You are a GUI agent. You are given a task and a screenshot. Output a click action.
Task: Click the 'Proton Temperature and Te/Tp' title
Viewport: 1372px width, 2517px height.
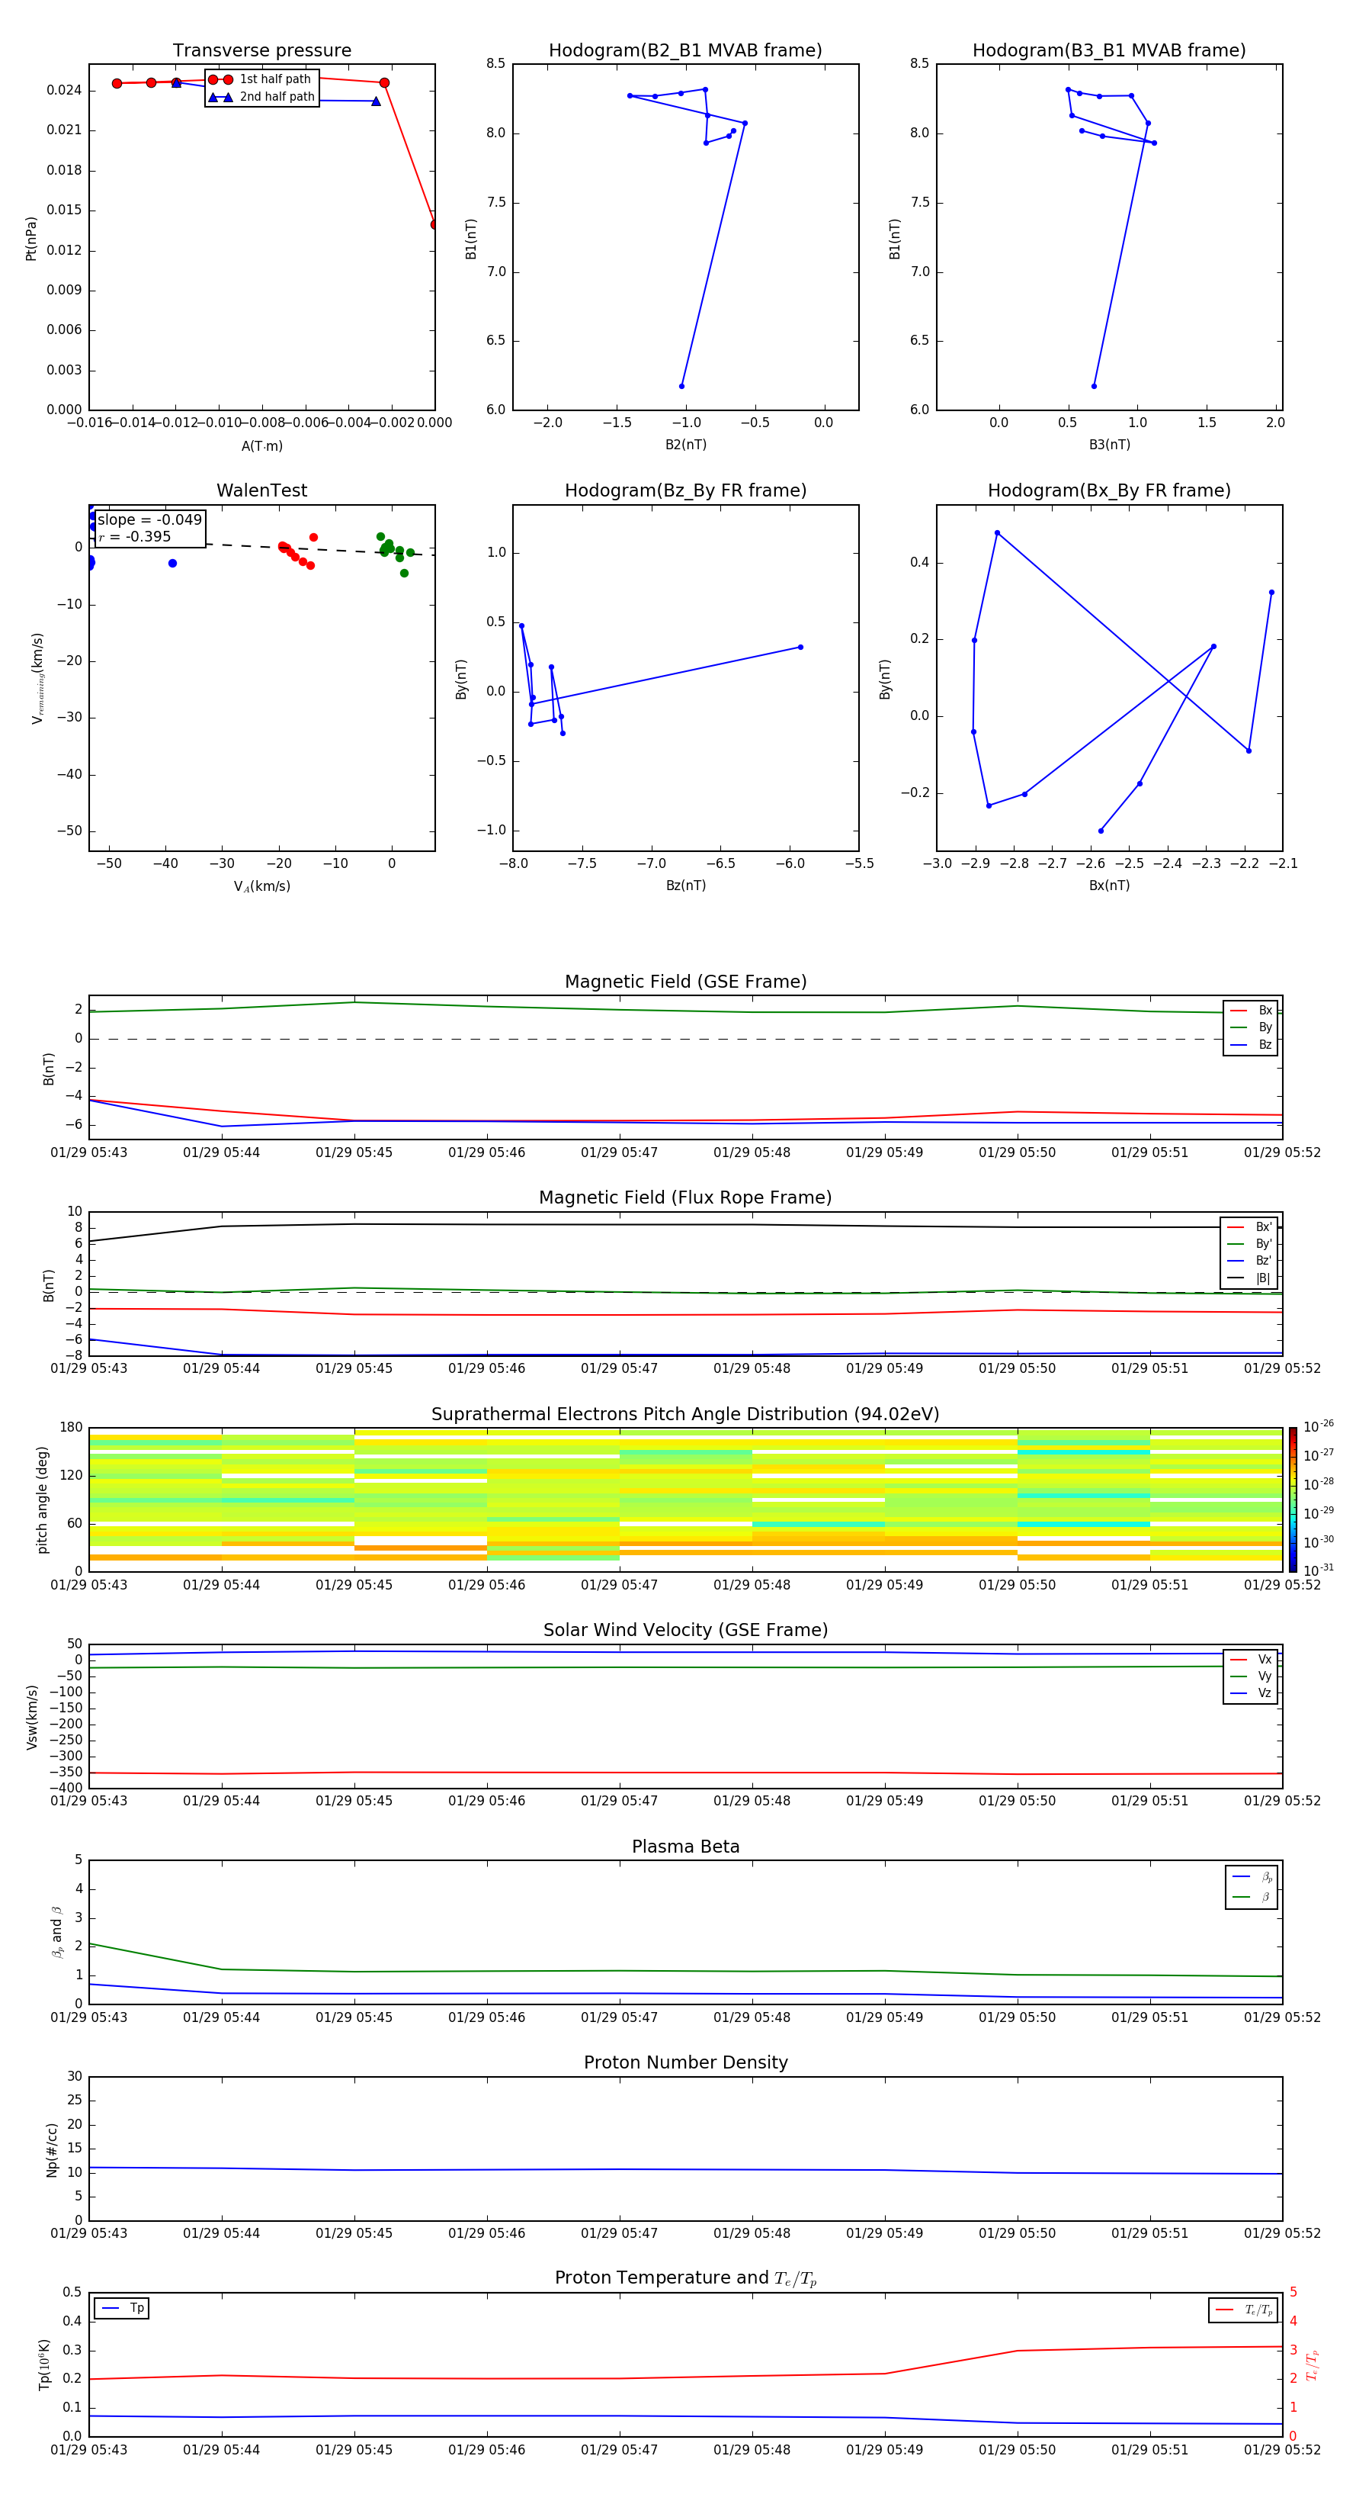pos(685,2278)
